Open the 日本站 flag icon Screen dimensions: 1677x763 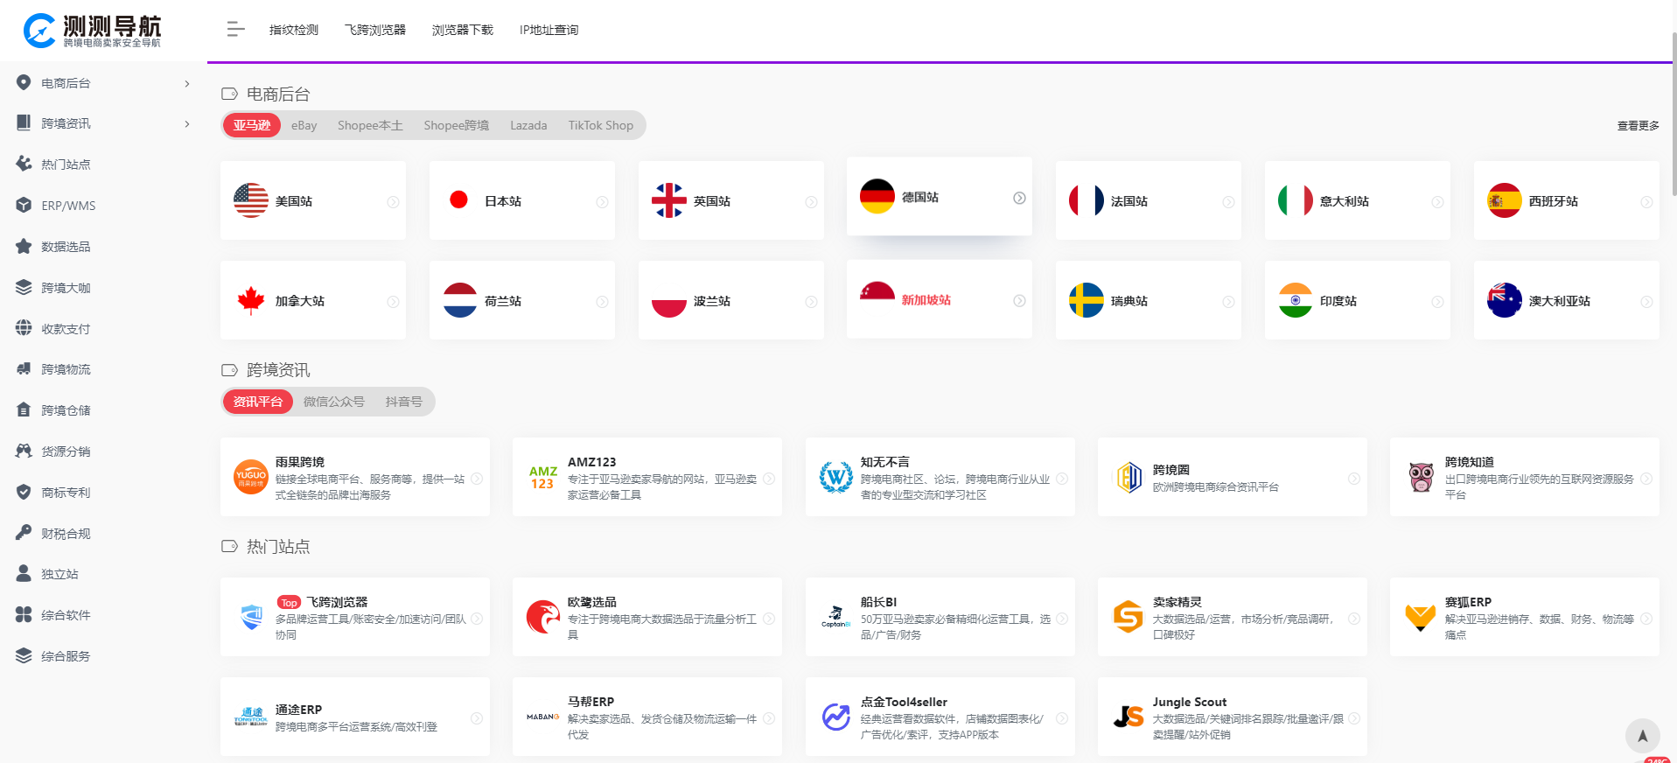[459, 200]
